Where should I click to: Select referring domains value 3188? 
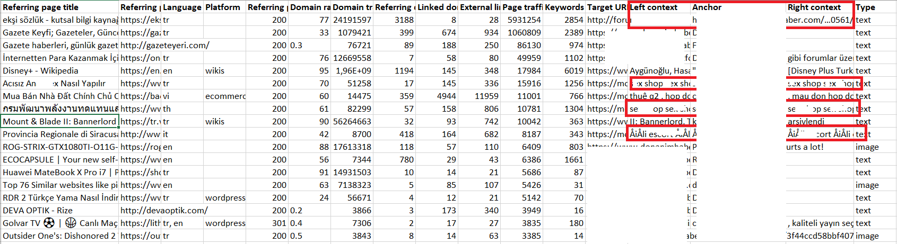coord(394,20)
